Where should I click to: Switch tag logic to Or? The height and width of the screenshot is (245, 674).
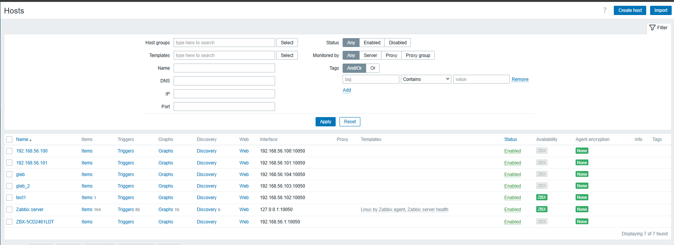click(373, 68)
